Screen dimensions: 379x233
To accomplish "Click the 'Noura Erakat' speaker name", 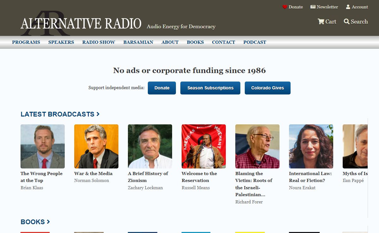I will tap(302, 188).
